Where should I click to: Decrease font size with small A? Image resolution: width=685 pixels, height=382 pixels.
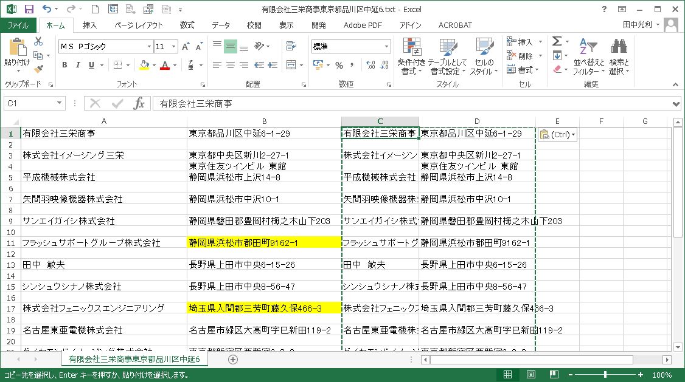pos(199,46)
